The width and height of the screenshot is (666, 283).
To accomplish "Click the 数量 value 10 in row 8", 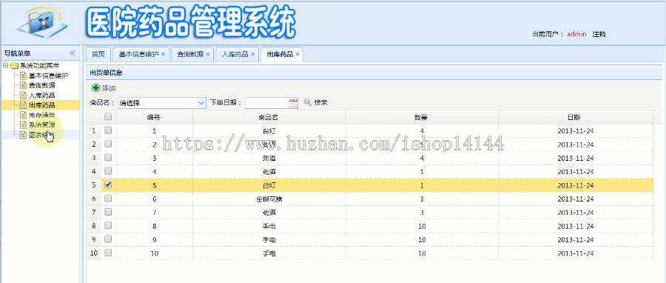I will (422, 226).
